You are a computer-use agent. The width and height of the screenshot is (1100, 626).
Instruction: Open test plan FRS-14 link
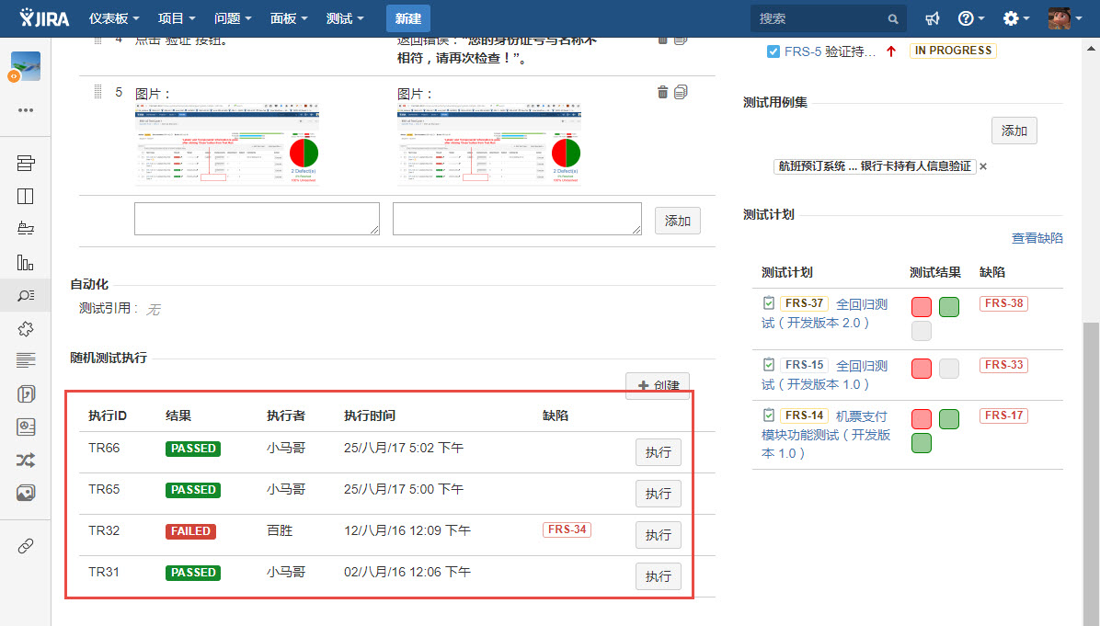[x=804, y=415]
